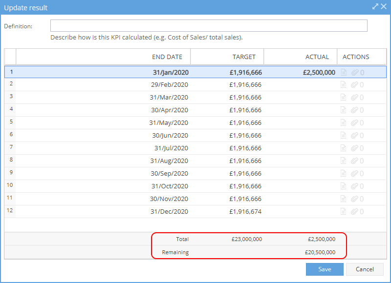Open note icon for 31/May/2020 row
Screen dimensions: 391x283
click(x=344, y=122)
